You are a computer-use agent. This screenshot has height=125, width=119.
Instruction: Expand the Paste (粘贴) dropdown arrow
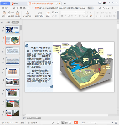coord(6,16)
